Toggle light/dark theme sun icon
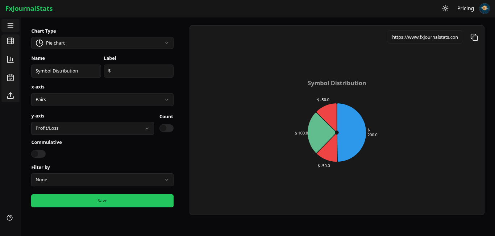 445,8
